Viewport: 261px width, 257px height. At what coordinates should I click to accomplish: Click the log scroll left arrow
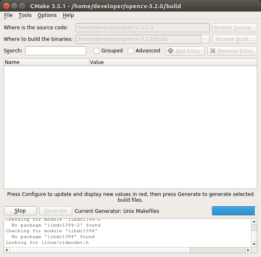[x=7, y=250]
